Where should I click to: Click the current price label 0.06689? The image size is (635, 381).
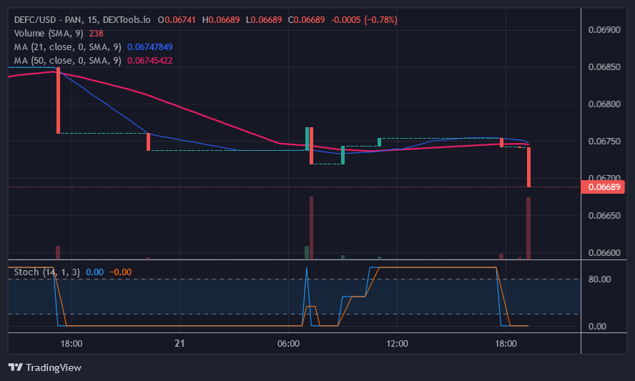click(x=604, y=187)
